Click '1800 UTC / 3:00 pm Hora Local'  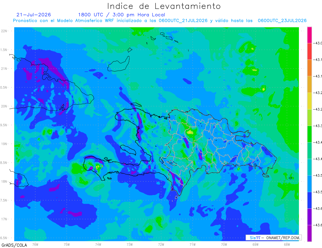122,15
